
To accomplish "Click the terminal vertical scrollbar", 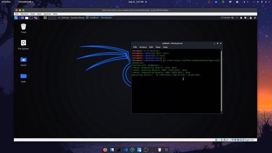I will (x=221, y=81).
